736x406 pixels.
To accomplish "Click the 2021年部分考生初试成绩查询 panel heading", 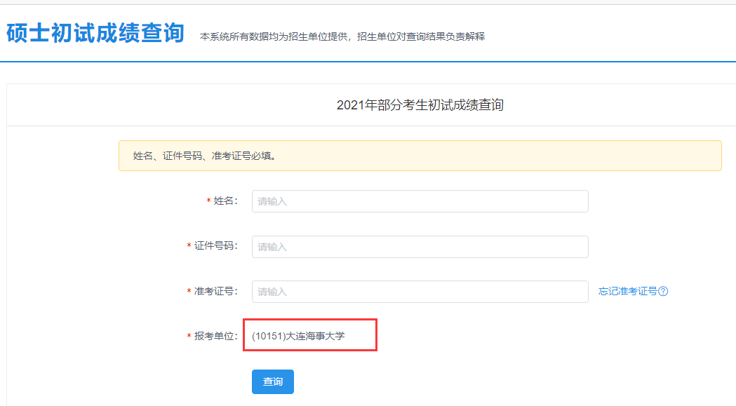I will (420, 105).
